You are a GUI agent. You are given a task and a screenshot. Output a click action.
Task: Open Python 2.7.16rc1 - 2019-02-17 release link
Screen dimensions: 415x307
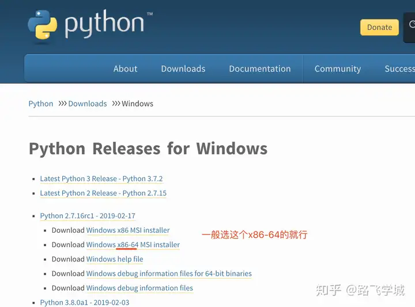tap(88, 216)
